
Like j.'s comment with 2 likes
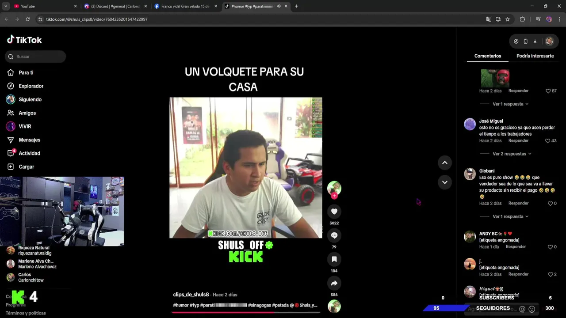pos(551,274)
